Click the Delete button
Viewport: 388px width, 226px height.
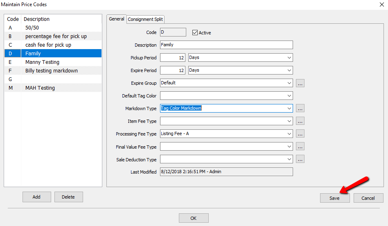[x=68, y=197]
